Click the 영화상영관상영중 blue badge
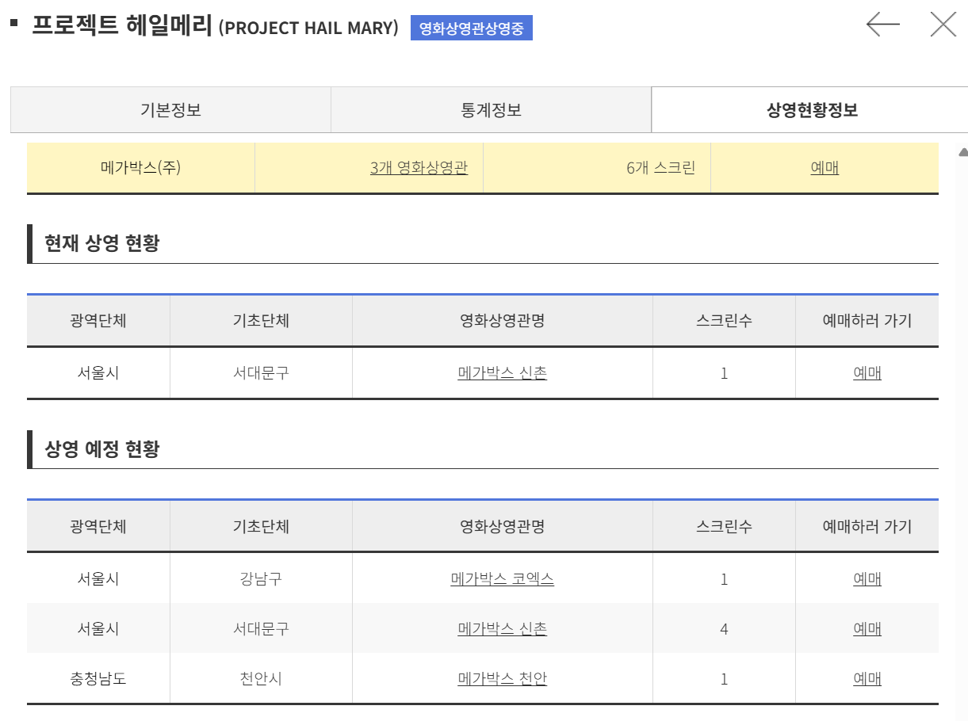Viewport: 968px width, 721px height. (x=472, y=29)
